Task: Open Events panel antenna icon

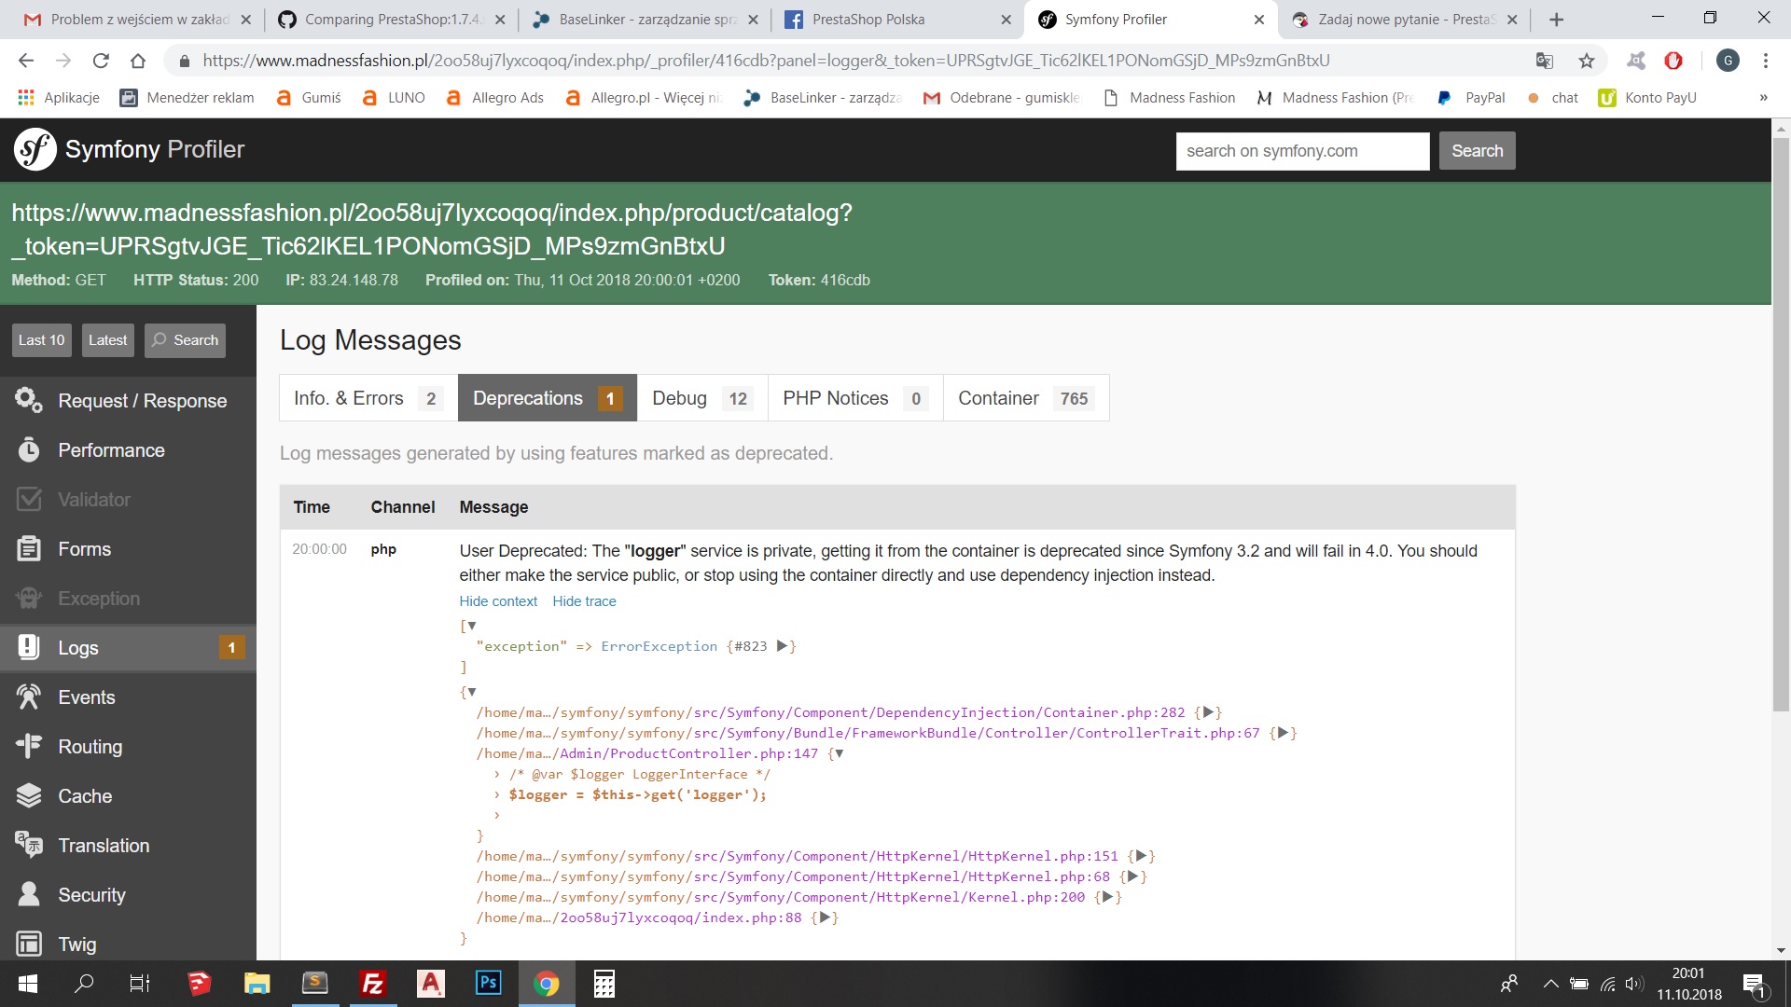Action: coord(29,697)
